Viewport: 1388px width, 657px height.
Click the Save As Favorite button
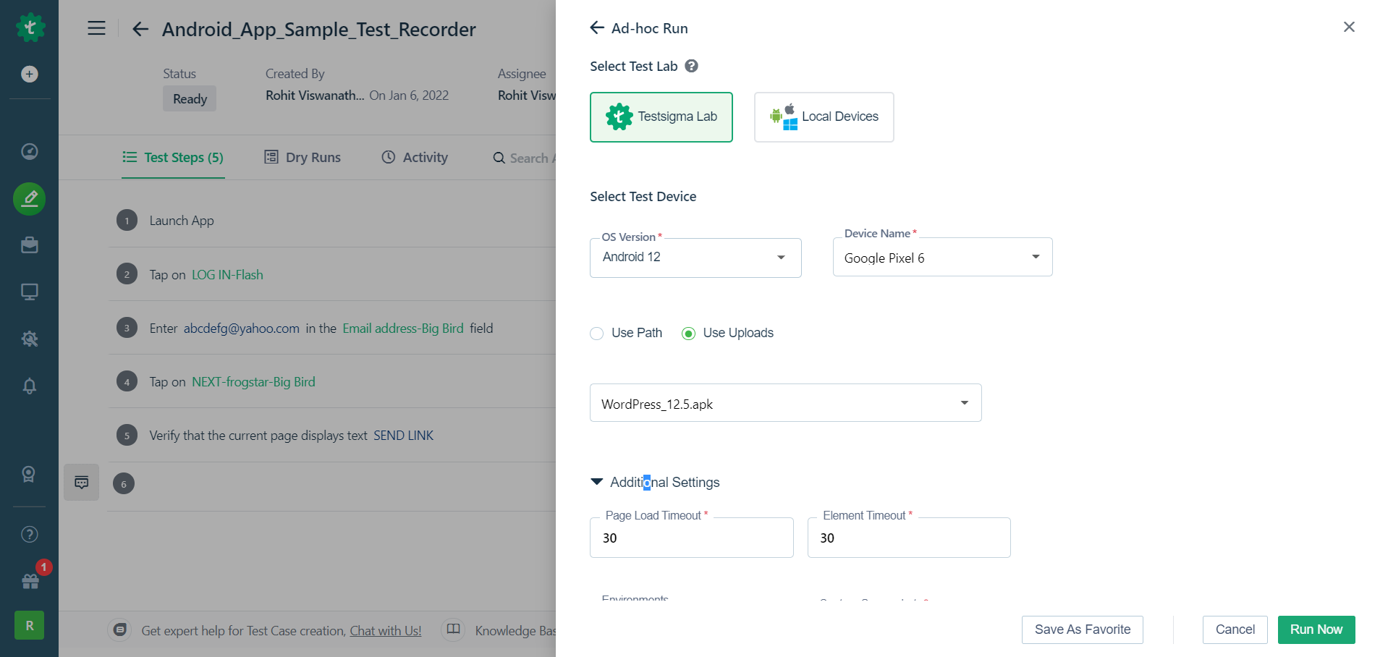coord(1082,630)
